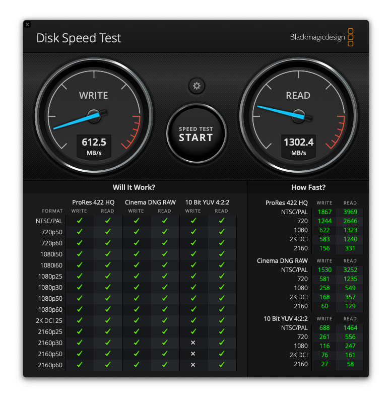Image resolution: width=392 pixels, height=404 pixels.
Task: Click 10 Bit YUV 1080 read value 247
Action: pos(350,346)
